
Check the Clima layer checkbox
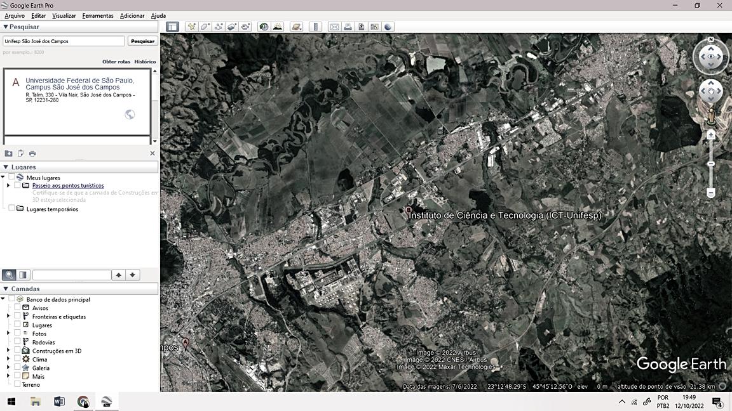pyautogui.click(x=17, y=359)
